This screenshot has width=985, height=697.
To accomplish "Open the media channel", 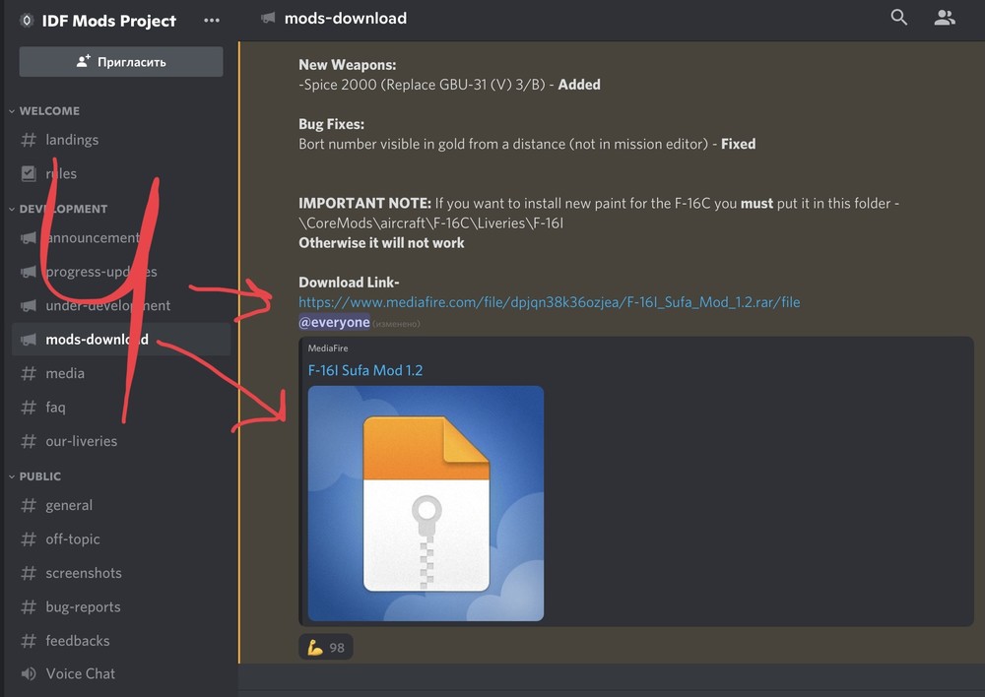I will point(65,373).
